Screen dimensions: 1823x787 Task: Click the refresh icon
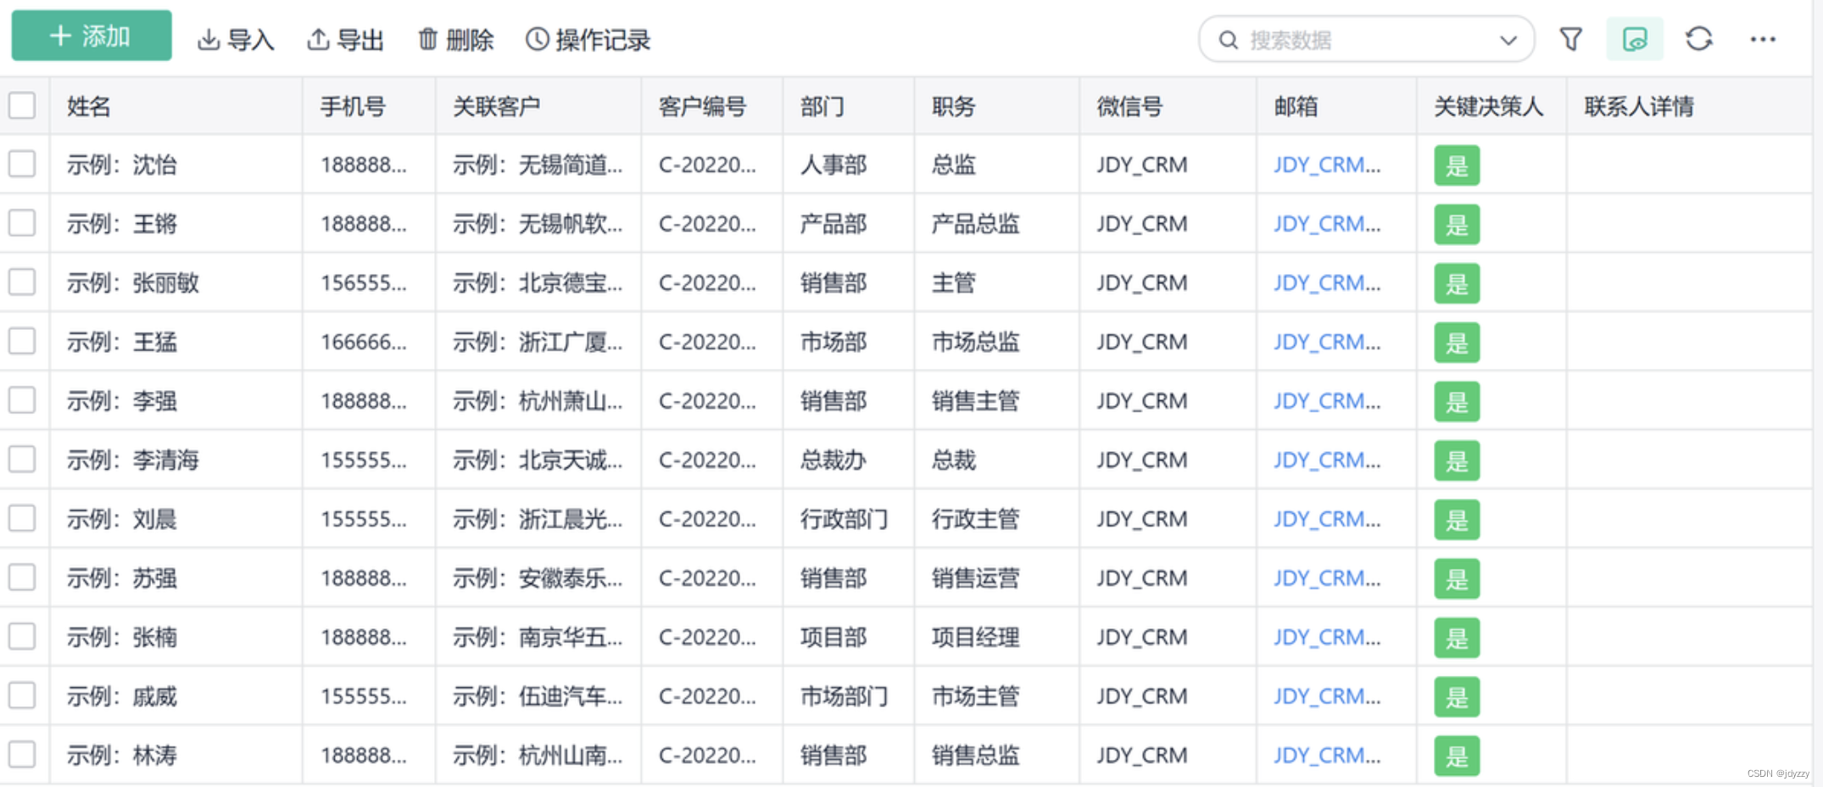coord(1698,39)
